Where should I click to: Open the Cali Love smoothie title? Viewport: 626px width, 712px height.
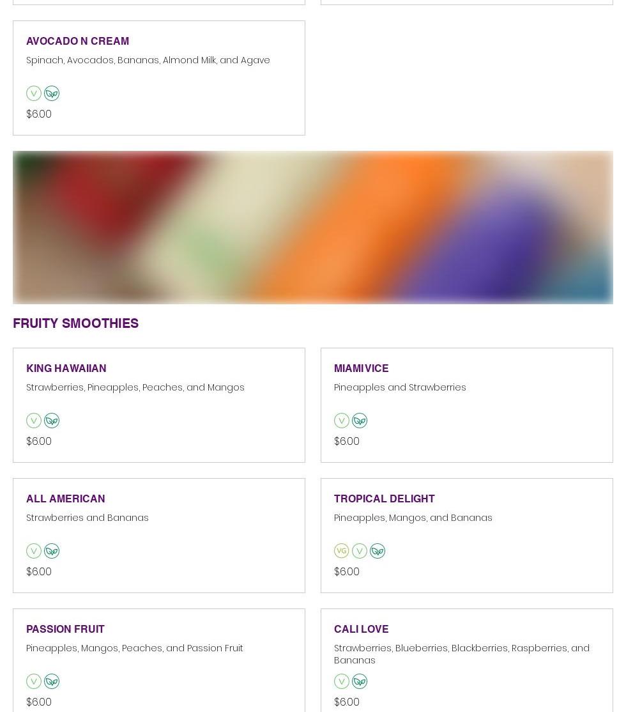(x=361, y=629)
